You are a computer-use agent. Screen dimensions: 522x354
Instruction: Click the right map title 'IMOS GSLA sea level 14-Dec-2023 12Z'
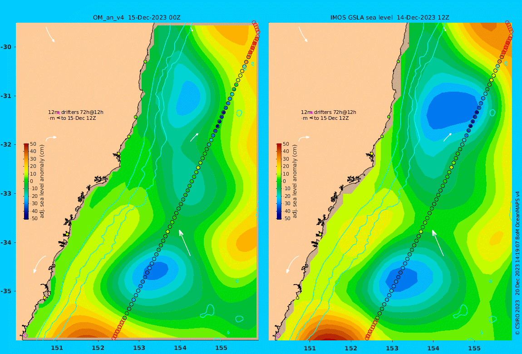[389, 17]
